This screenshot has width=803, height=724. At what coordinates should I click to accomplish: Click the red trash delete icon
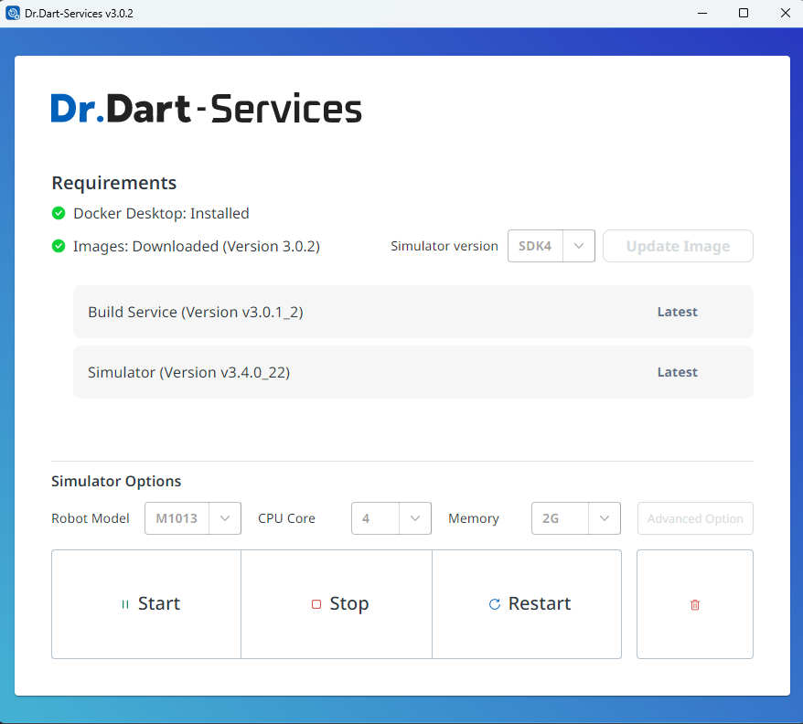click(x=694, y=604)
